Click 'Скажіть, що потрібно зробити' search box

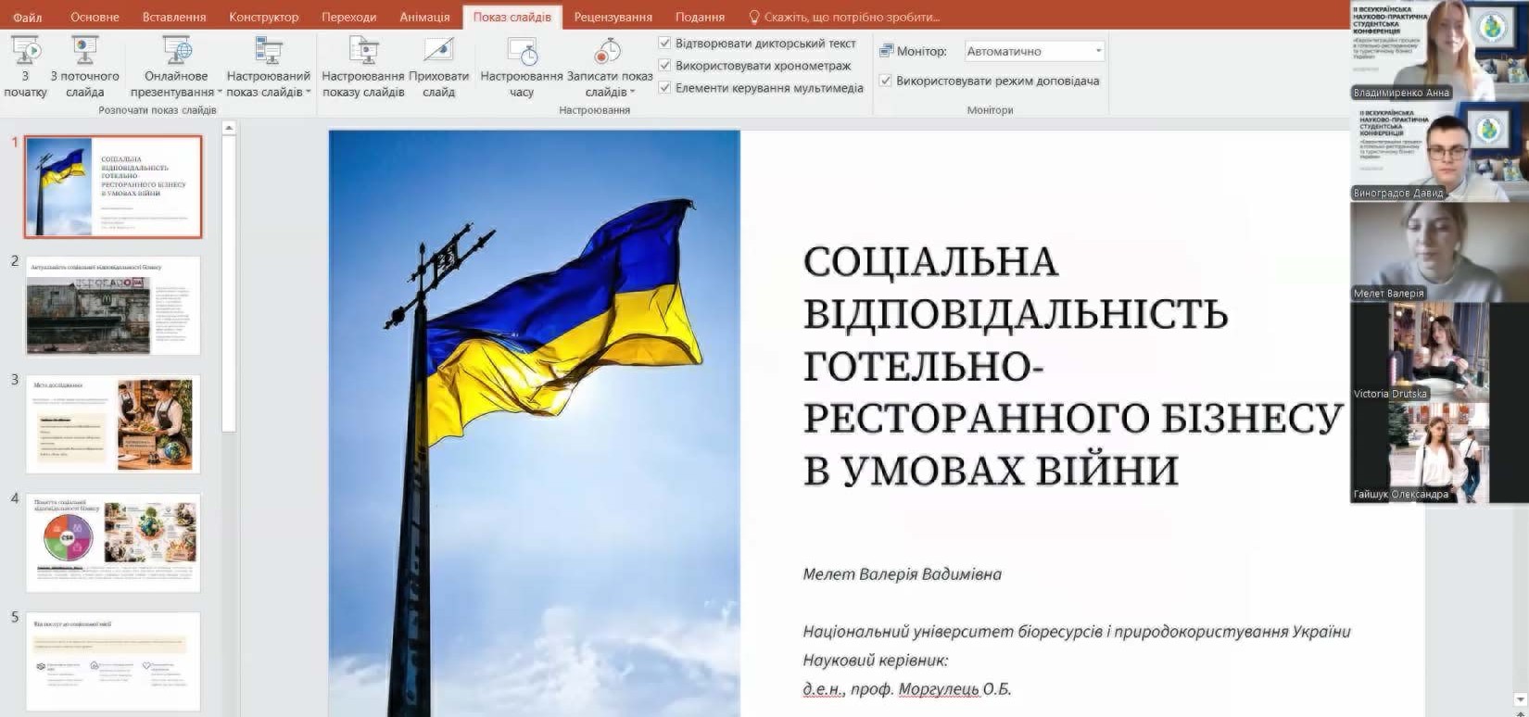tap(851, 17)
